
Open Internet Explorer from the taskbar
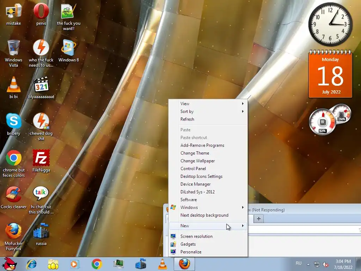point(31,264)
